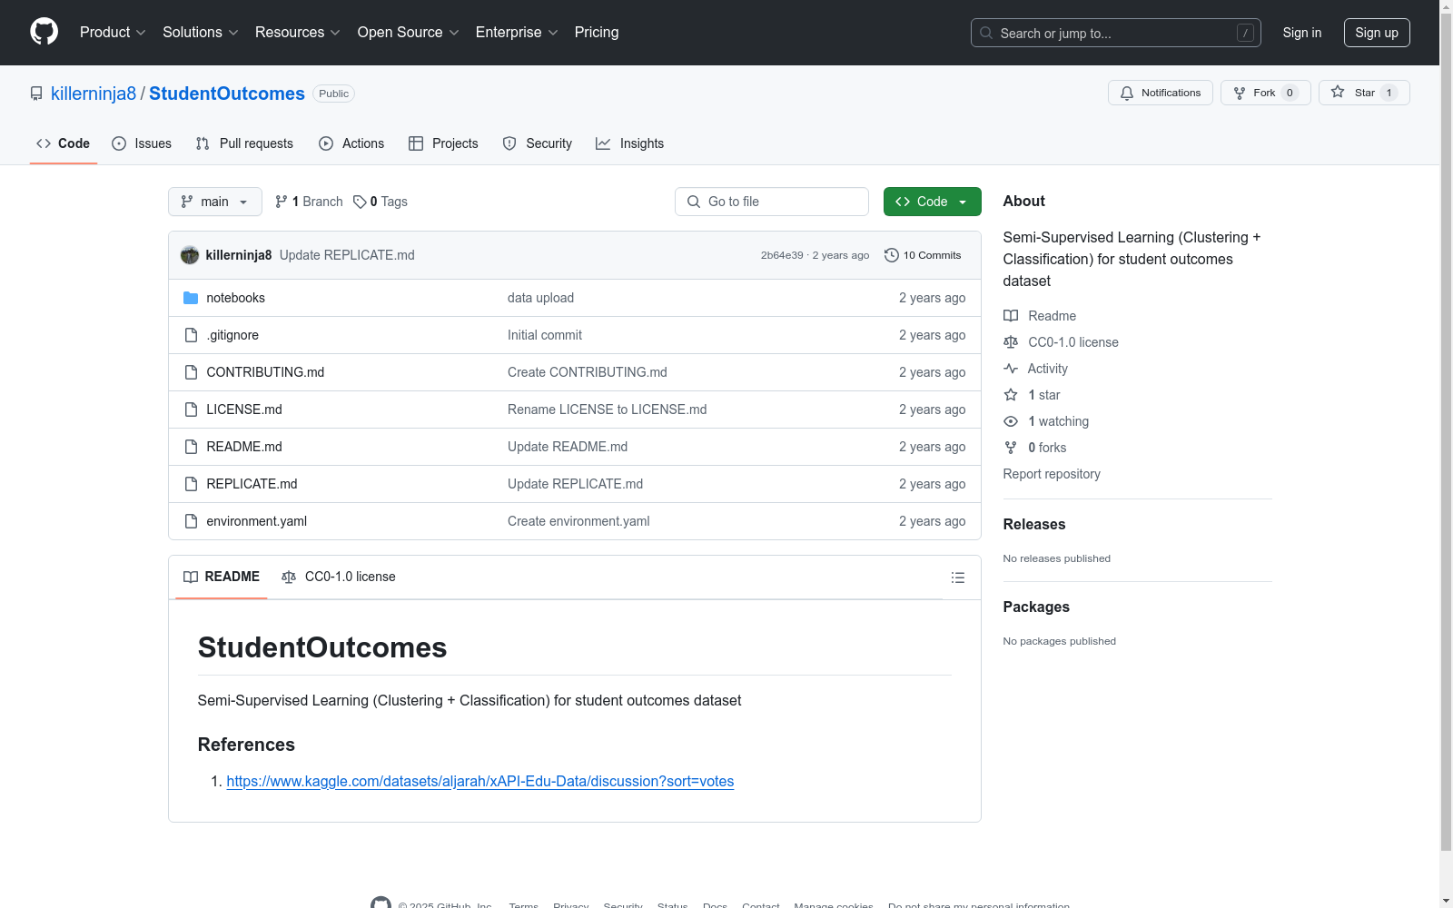1453x908 pixels.
Task: Open the .gitignore file
Action: [x=232, y=335]
